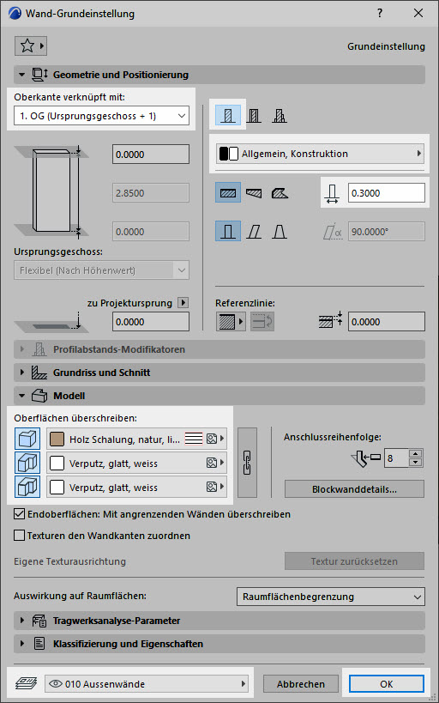439x703 pixels.
Task: Open Allgemein, Konstruktion building material menu
Action: [x=320, y=154]
